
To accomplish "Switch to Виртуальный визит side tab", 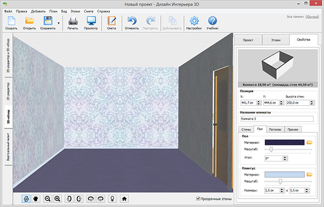I will pyautogui.click(x=8, y=147).
